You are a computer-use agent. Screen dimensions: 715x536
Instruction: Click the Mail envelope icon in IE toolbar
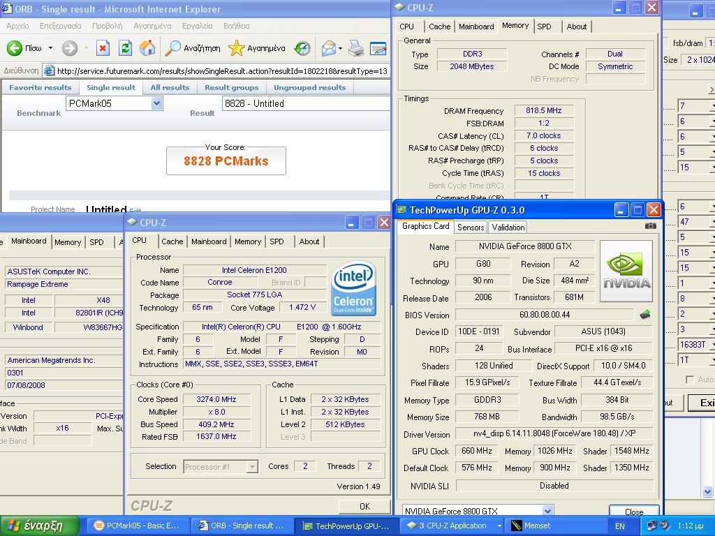pos(328,48)
